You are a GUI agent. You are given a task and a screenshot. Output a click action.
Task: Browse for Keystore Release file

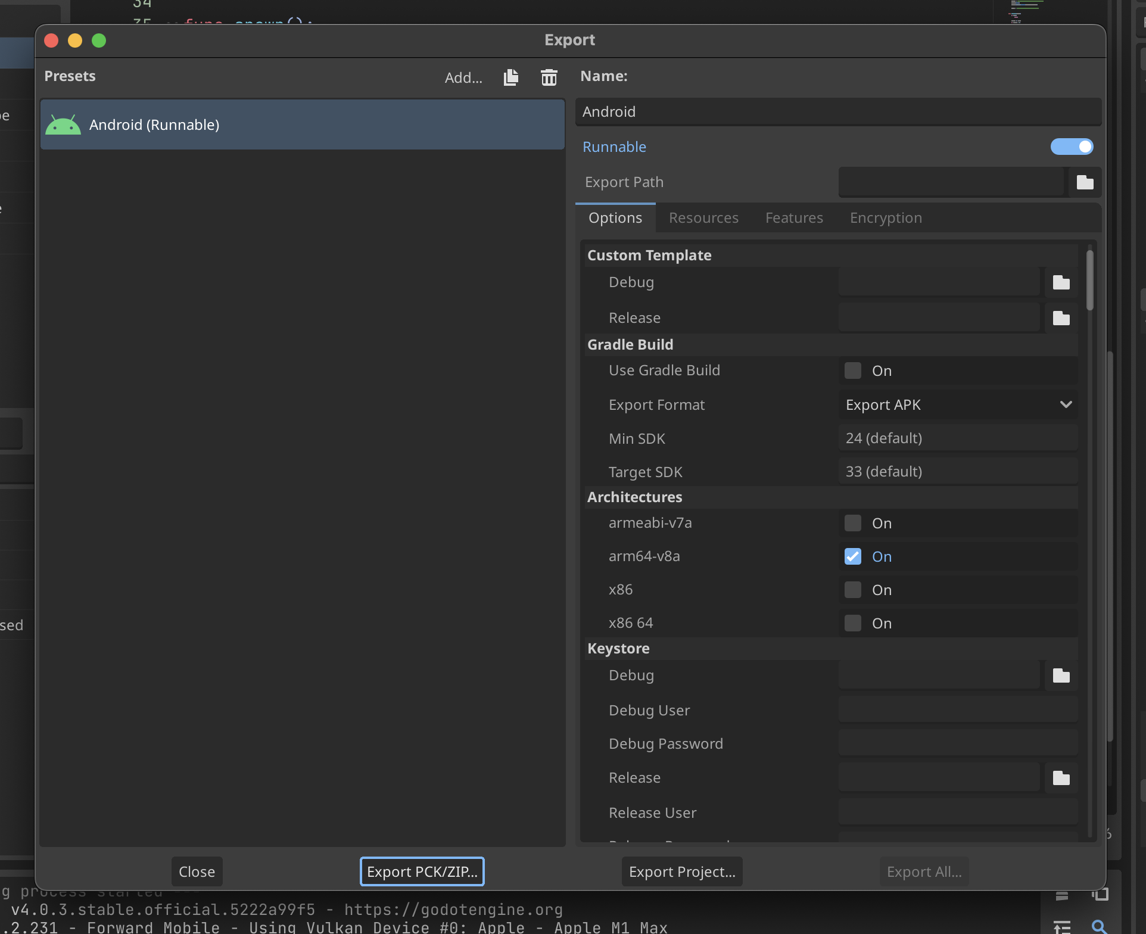tap(1061, 778)
